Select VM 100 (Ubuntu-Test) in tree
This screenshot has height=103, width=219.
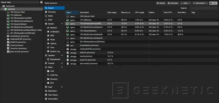coord(17,12)
